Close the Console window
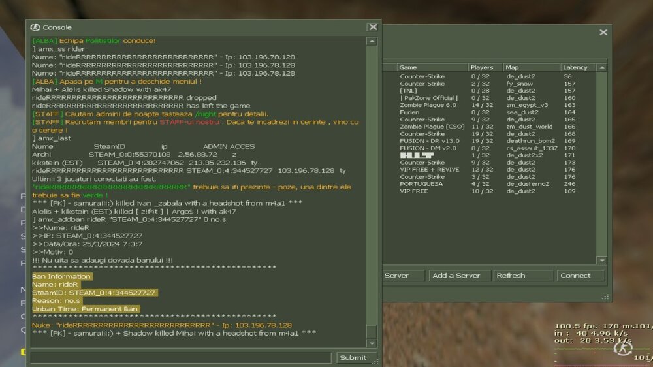 tap(372, 27)
